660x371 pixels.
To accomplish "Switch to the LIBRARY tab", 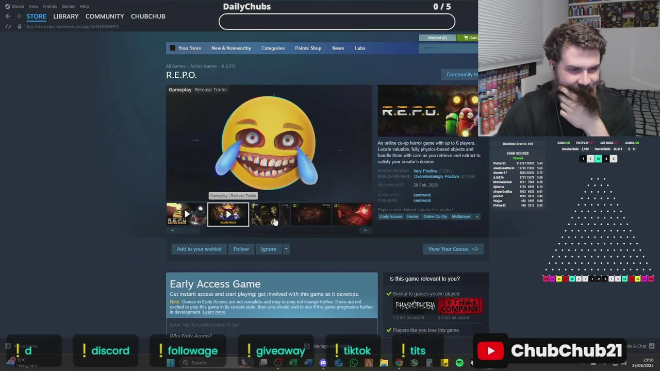I will click(x=66, y=16).
